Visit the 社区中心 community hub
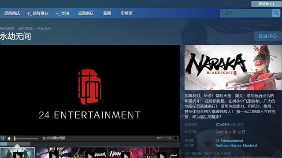The height and width of the screenshot is (158, 282). [267, 36]
